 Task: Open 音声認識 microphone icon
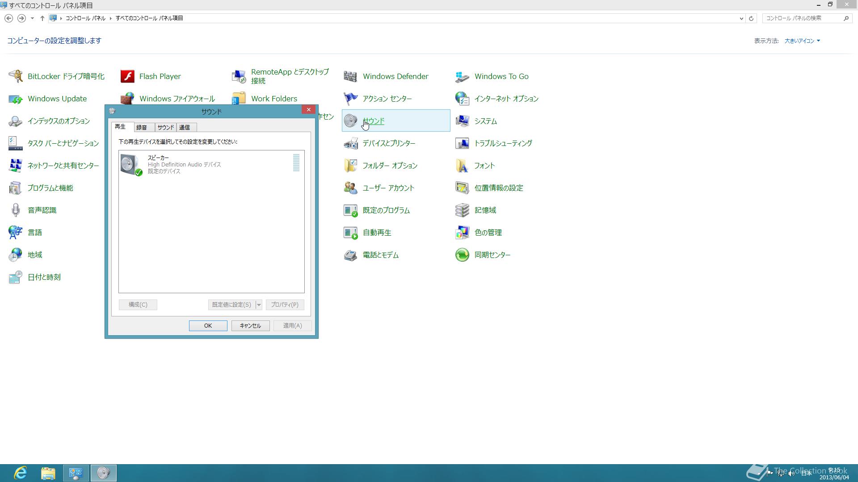point(16,210)
